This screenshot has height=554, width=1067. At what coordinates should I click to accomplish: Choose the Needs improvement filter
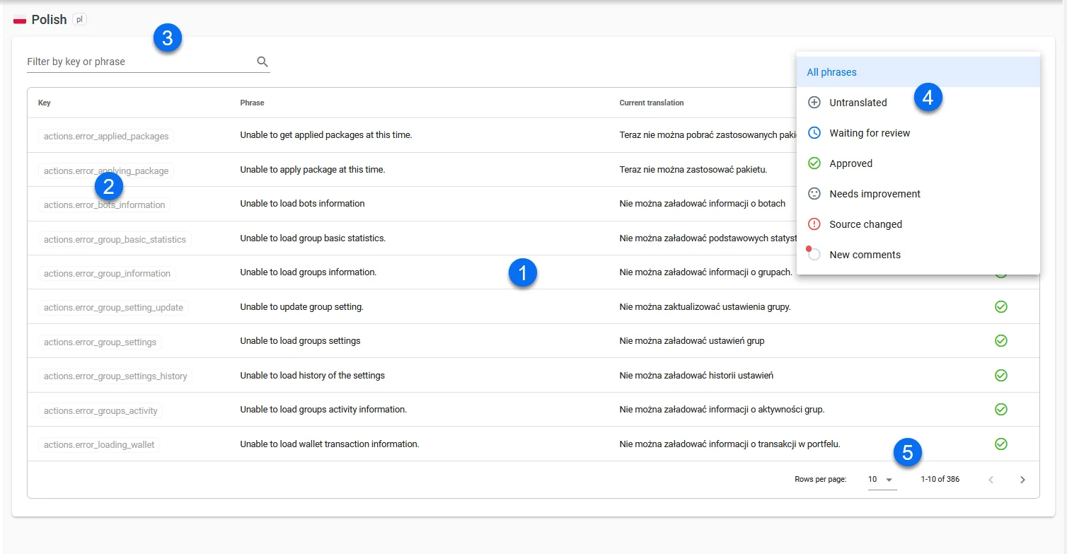pos(918,194)
